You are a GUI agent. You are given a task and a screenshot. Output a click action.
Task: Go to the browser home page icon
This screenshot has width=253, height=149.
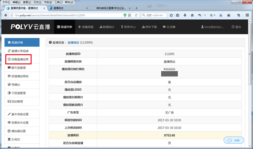tap(192, 15)
